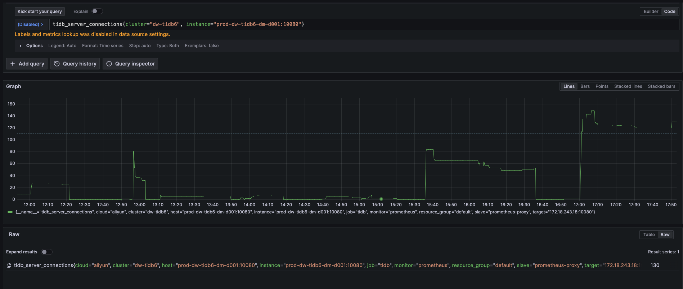The image size is (683, 289).
Task: Select the Code editor mode
Action: pyautogui.click(x=669, y=12)
